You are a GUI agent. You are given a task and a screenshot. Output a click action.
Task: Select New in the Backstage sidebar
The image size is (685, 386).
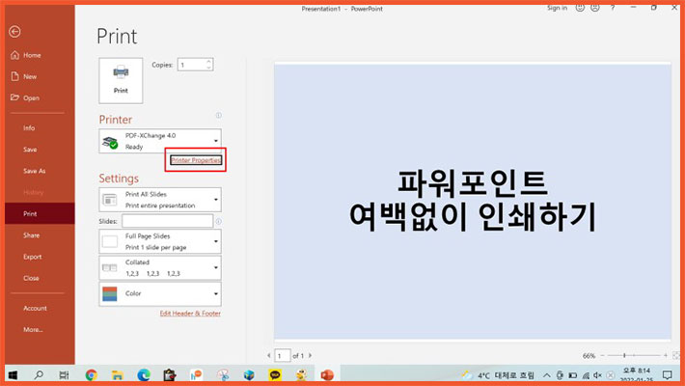(x=40, y=76)
